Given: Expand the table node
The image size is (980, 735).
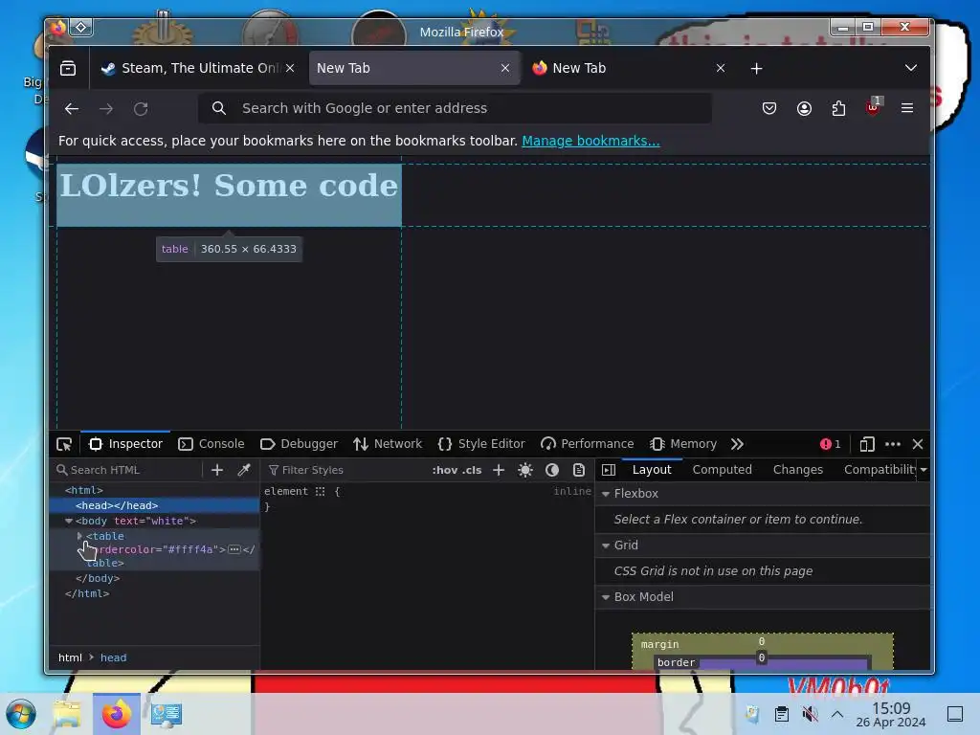Looking at the screenshot, I should point(79,536).
